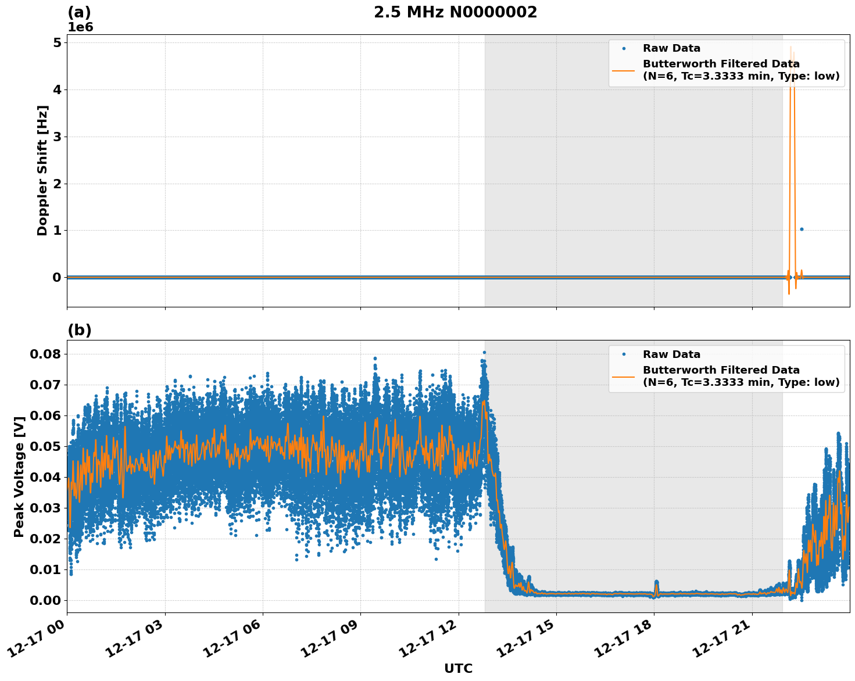Click the title 2.5 MHz N0000002
The height and width of the screenshot is (681, 855).
point(456,11)
